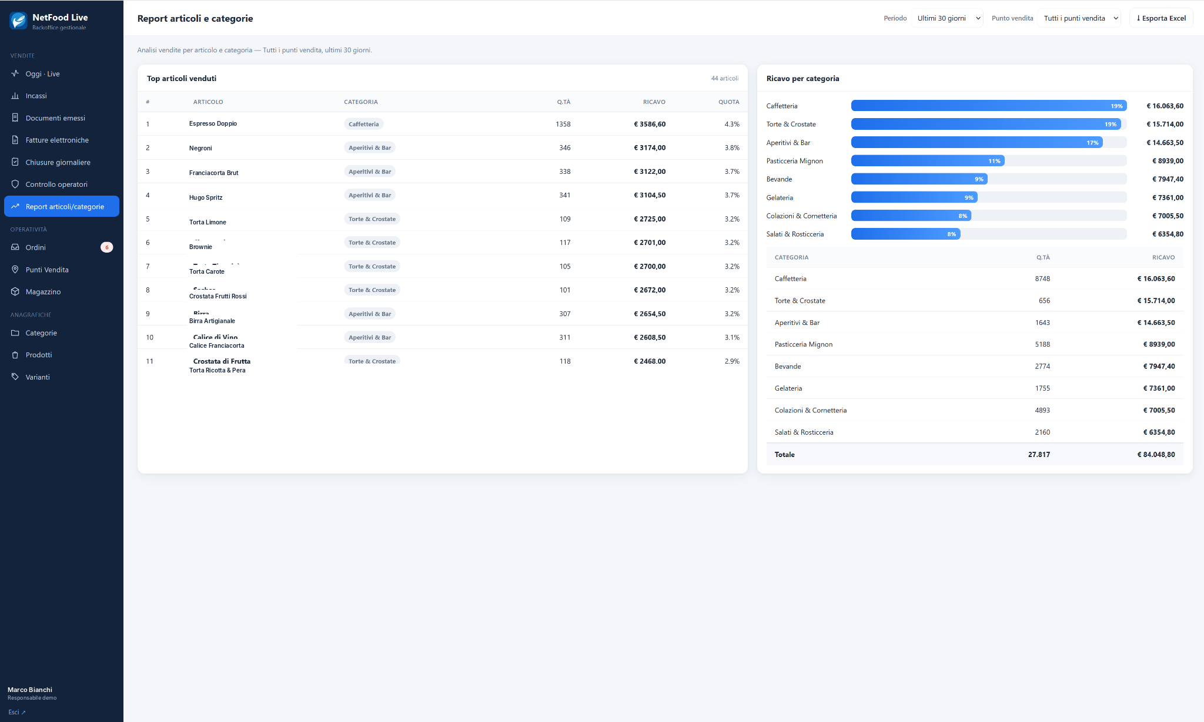
Task: Click total quantity 27.817
Action: click(x=1039, y=454)
